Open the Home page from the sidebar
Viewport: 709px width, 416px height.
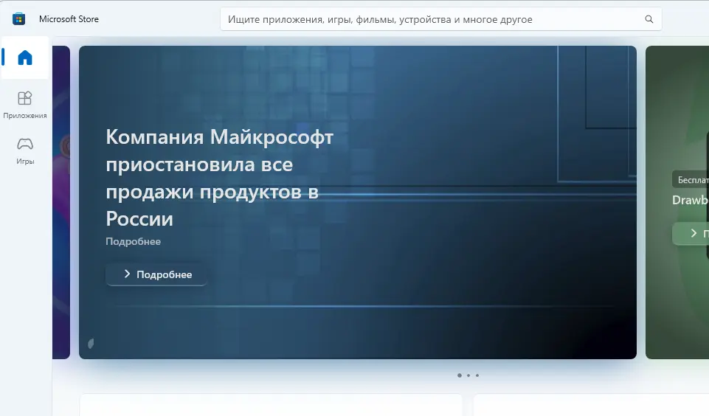click(x=25, y=58)
